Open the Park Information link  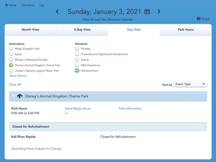coord(130,109)
